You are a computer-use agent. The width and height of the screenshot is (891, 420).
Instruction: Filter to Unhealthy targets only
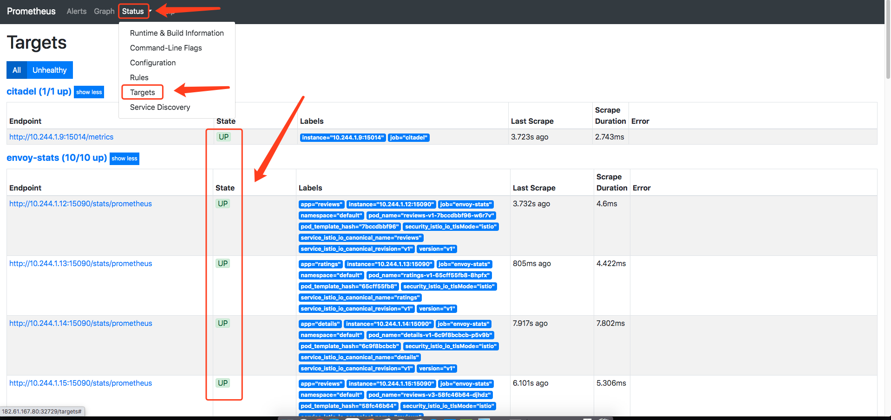coord(50,70)
